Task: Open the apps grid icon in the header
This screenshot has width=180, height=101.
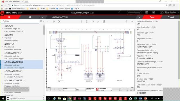Action: (x=147, y=12)
